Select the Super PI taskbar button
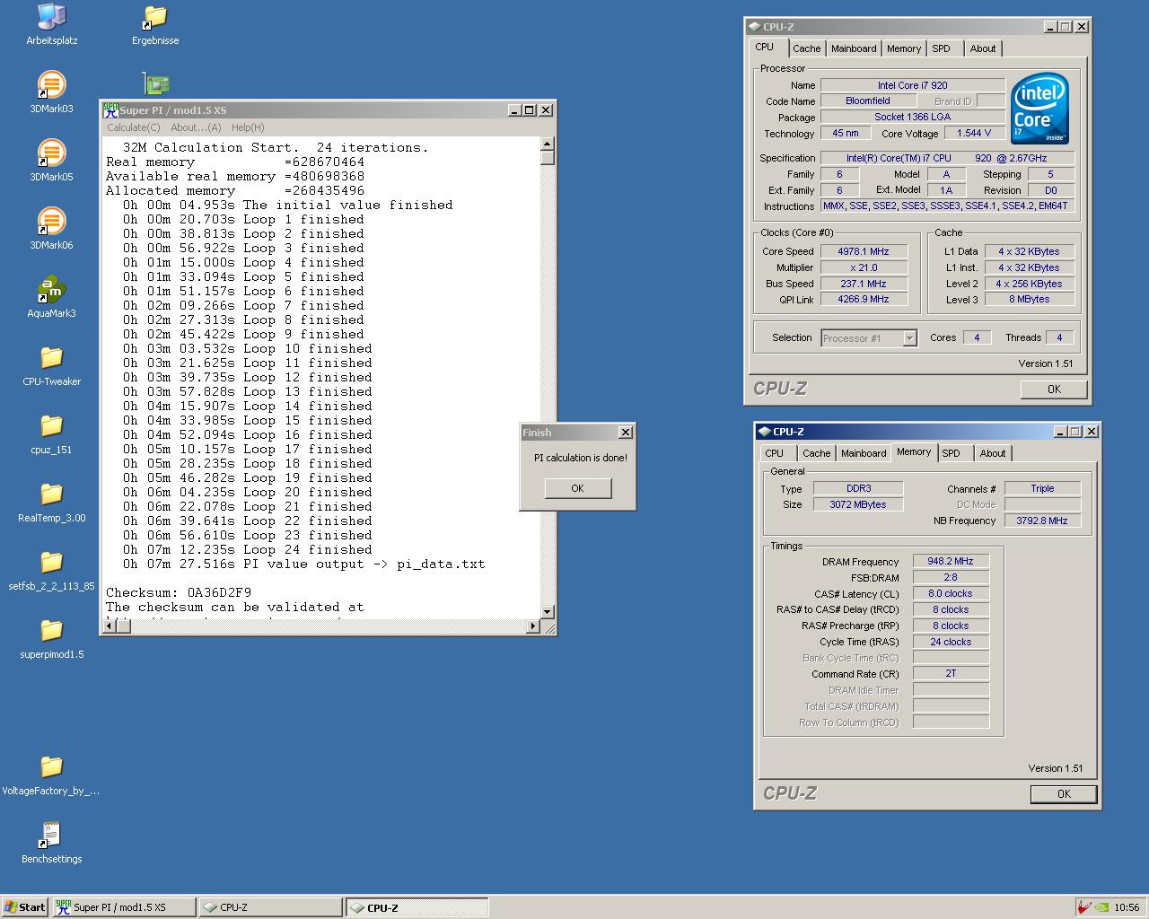 (124, 906)
